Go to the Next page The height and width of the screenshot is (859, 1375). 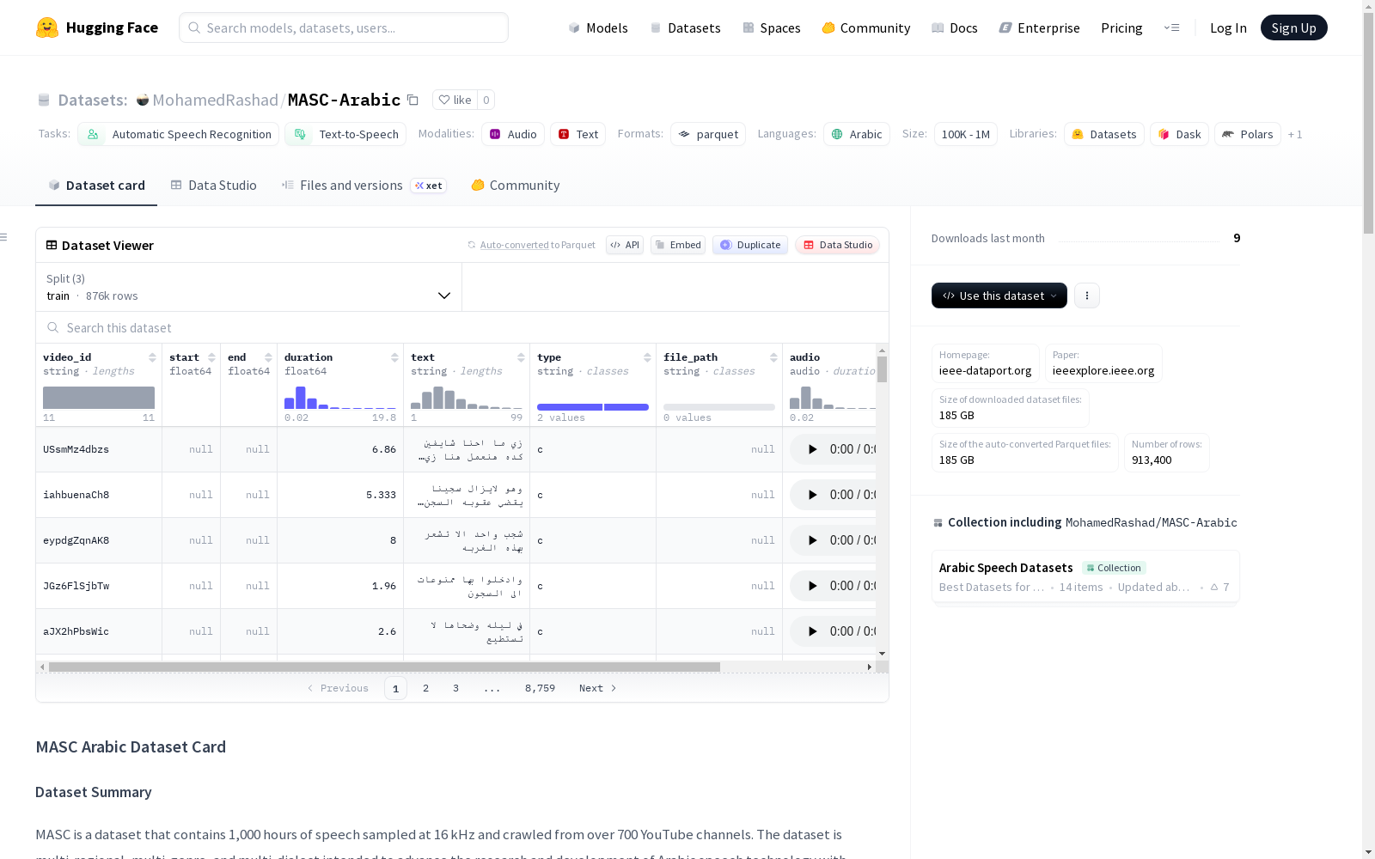pos(597,688)
